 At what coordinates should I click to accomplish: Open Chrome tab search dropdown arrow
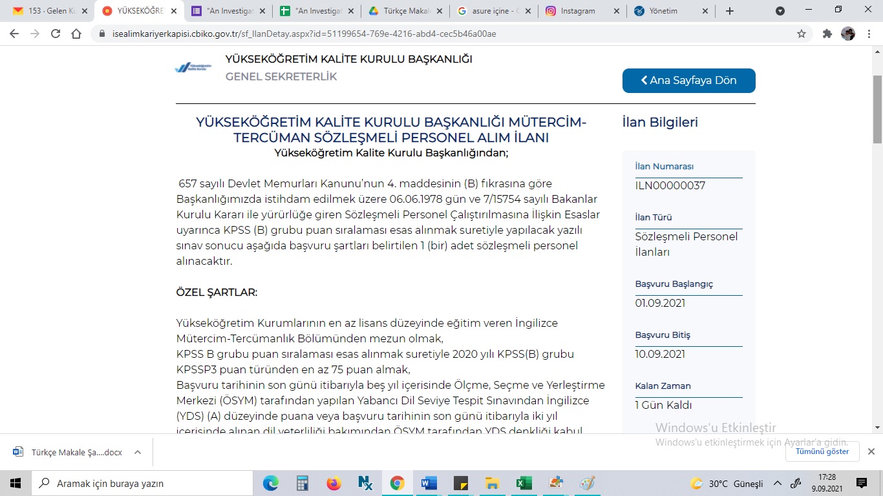[780, 11]
